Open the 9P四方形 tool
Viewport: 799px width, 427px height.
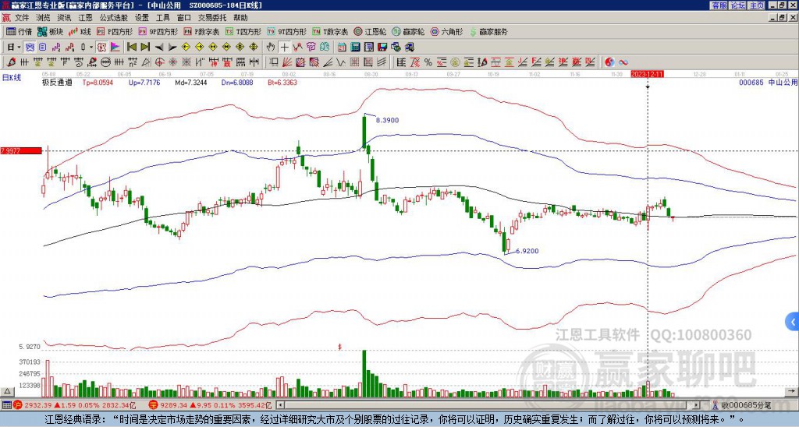(x=158, y=31)
